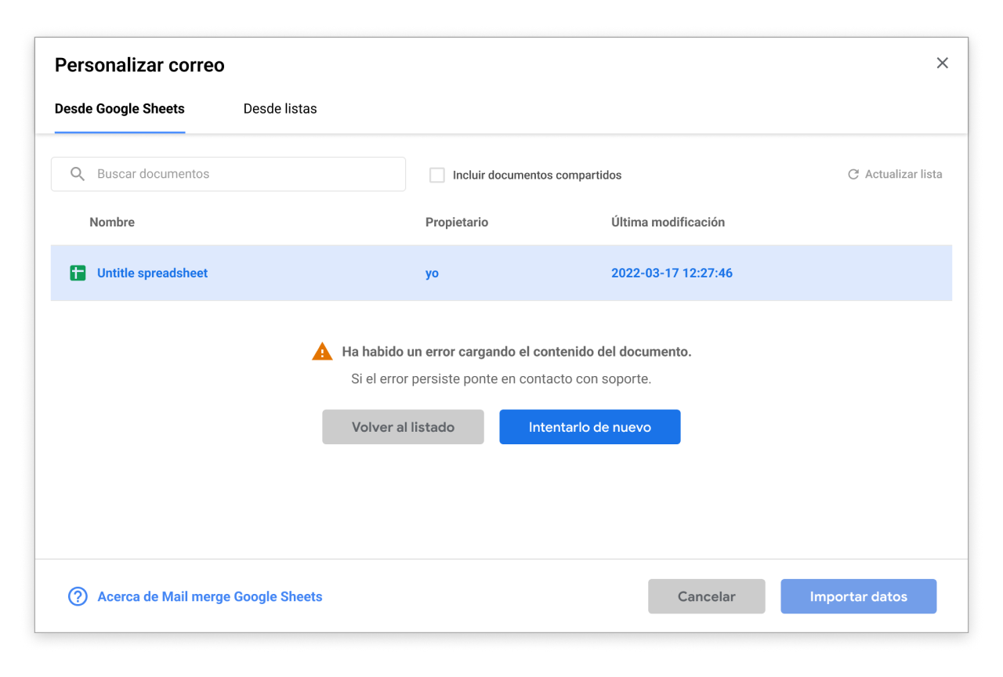
Task: Open Acerca de Mail merge Google Sheets
Action: (x=209, y=596)
